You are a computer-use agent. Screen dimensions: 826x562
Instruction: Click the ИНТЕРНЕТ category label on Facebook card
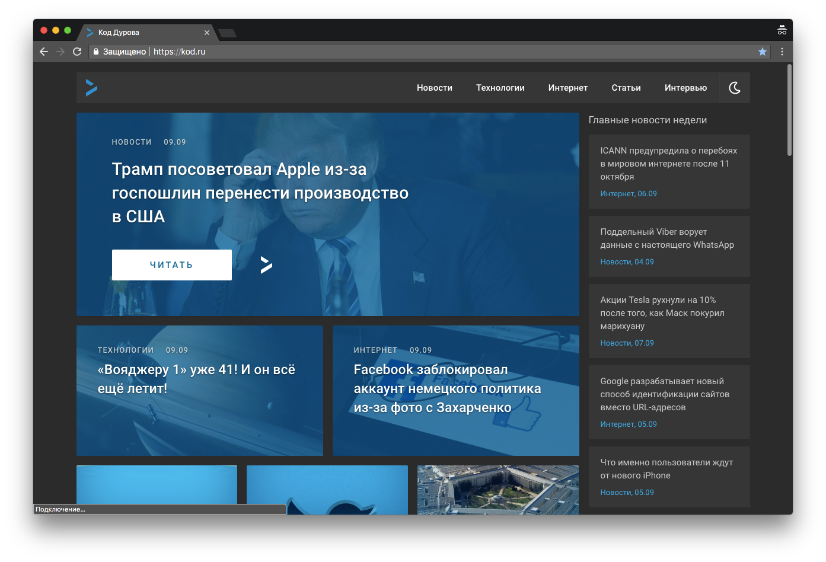375,350
